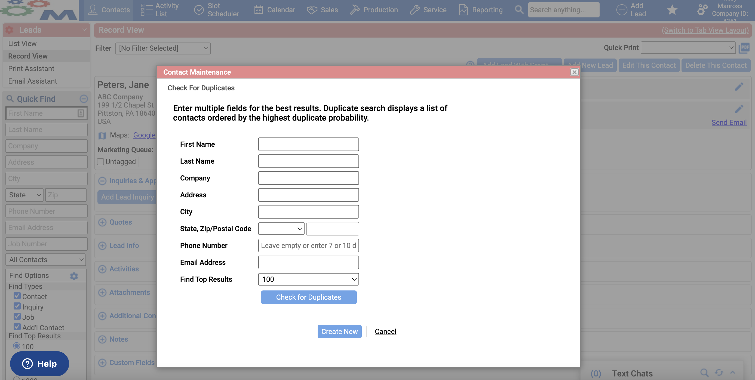Screen dimensions: 755x380
Task: Expand the Lead Info section
Action: (102, 246)
